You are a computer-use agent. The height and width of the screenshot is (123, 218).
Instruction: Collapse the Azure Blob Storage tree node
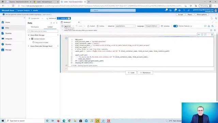tap(29, 35)
